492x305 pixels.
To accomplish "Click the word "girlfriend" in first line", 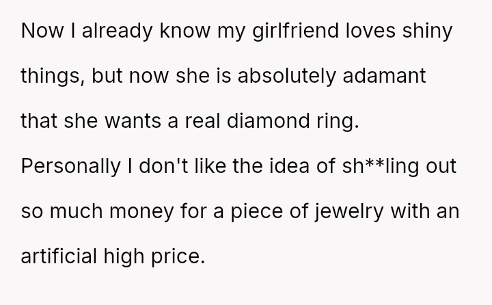I will (x=296, y=31).
